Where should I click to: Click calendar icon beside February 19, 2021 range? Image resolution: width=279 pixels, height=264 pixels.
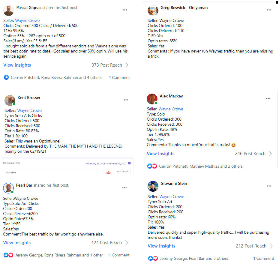pyautogui.click(x=129, y=163)
